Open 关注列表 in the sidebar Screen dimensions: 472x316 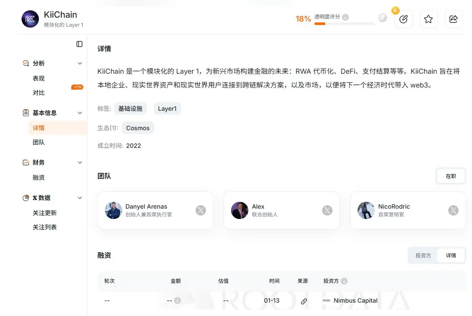point(44,227)
